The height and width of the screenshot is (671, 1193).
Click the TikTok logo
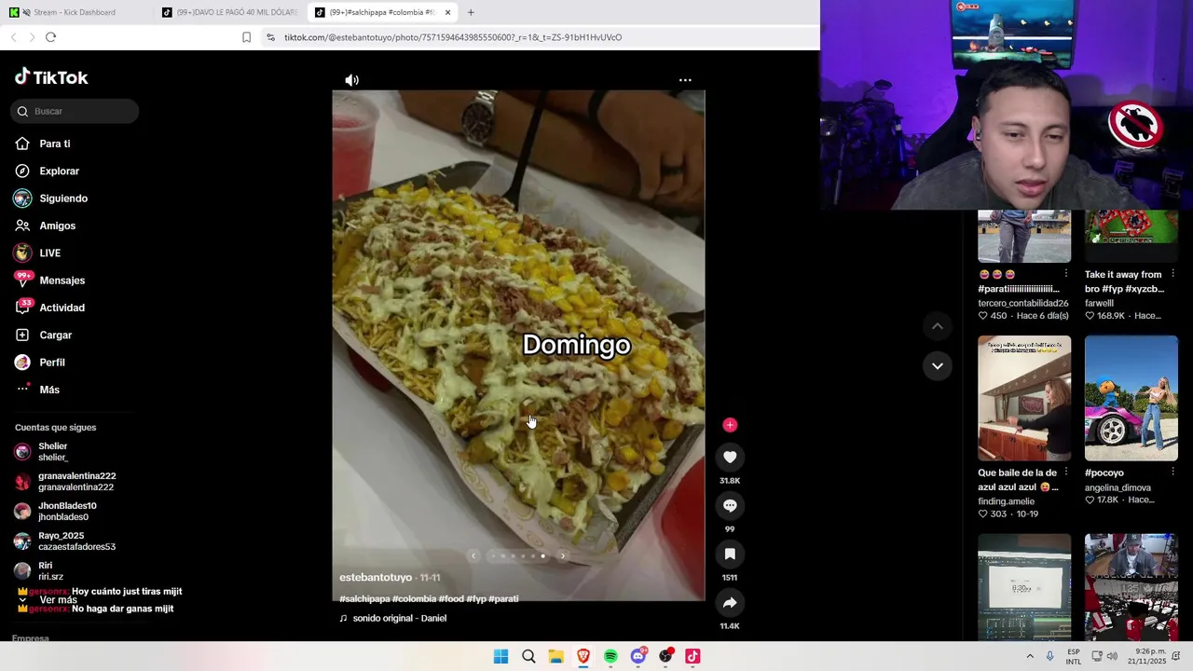(51, 77)
